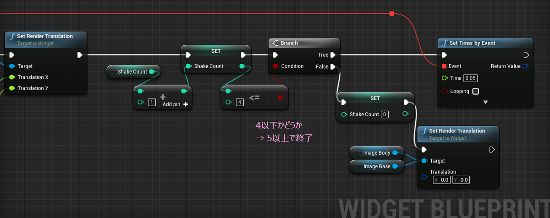This screenshot has height=218, width=550.
Task: Click the red reroute node on the wire
Action: 391,14
